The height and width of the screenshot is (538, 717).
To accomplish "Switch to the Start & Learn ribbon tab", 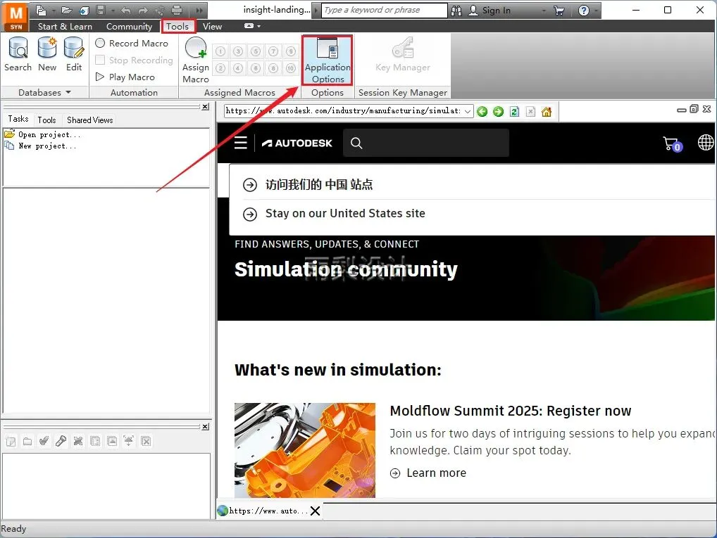I will (65, 27).
